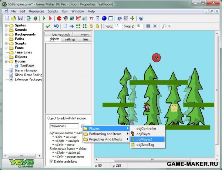Open global game settings toolbar icon

(126, 18)
